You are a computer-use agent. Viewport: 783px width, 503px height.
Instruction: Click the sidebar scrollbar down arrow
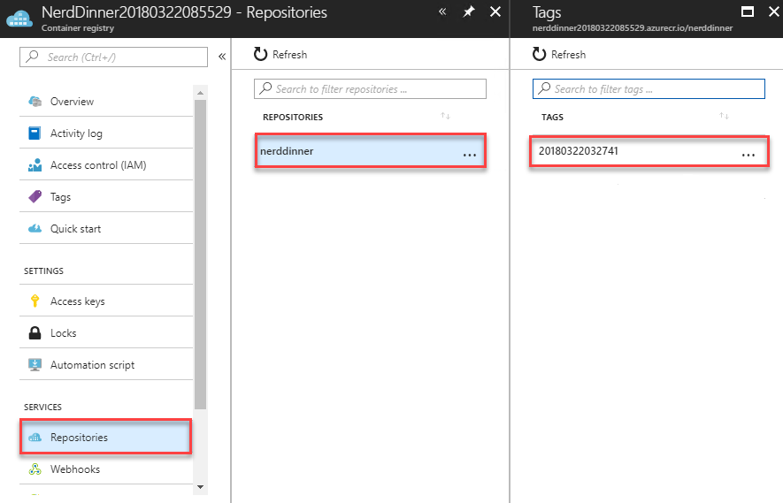[200, 487]
